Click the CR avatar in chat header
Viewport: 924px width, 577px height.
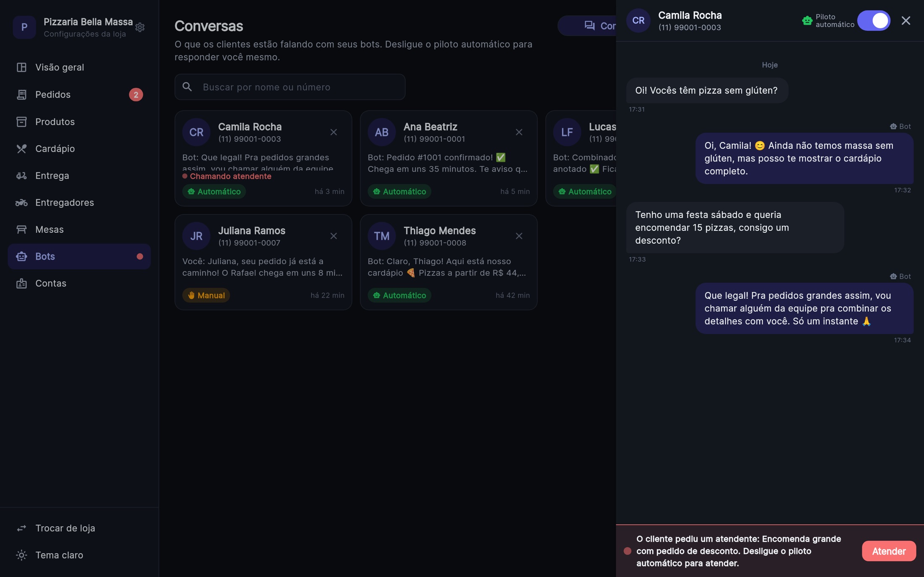click(x=638, y=21)
